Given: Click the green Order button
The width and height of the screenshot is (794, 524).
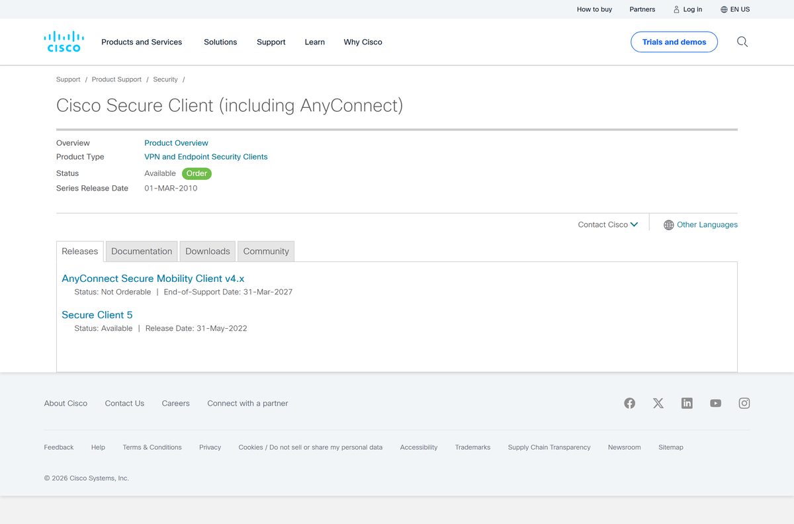Looking at the screenshot, I should (197, 173).
